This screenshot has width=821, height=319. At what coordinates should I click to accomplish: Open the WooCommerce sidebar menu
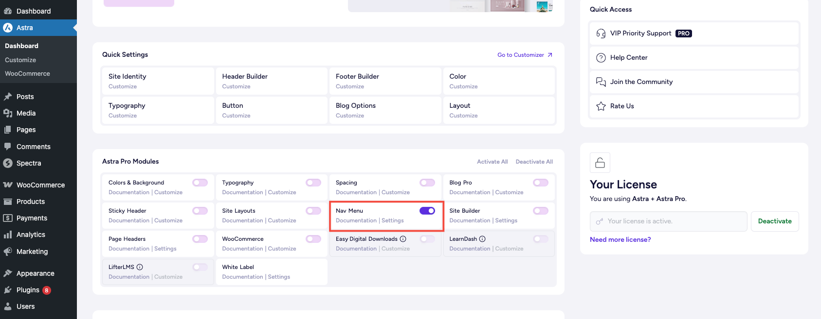click(x=40, y=185)
